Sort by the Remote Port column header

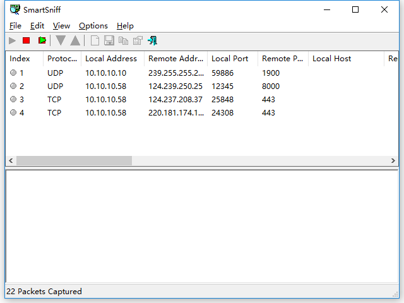283,59
